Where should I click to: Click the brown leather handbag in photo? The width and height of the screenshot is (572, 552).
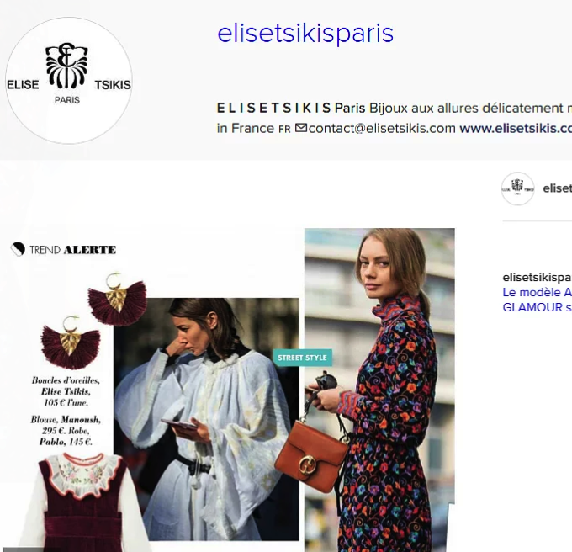[x=310, y=455]
